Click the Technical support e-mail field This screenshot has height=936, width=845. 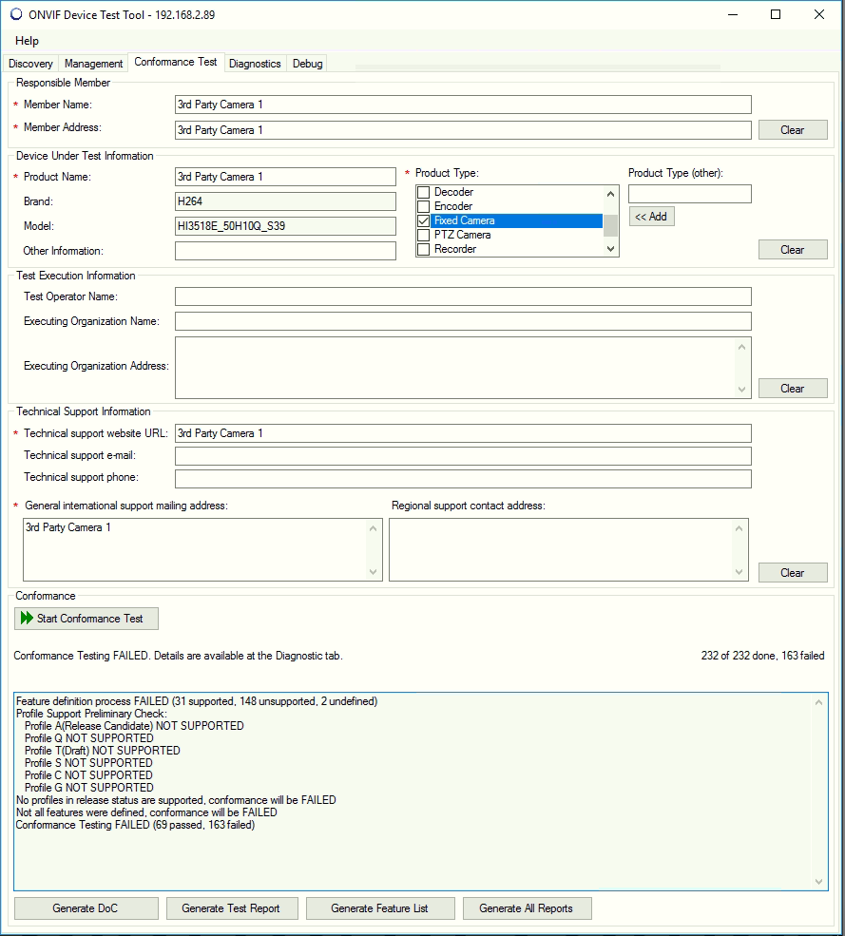[x=463, y=456]
